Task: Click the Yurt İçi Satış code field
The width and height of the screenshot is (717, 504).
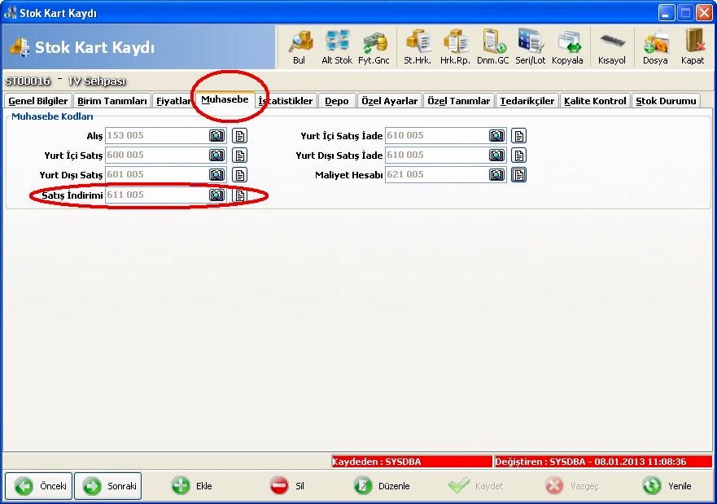Action: [157, 155]
